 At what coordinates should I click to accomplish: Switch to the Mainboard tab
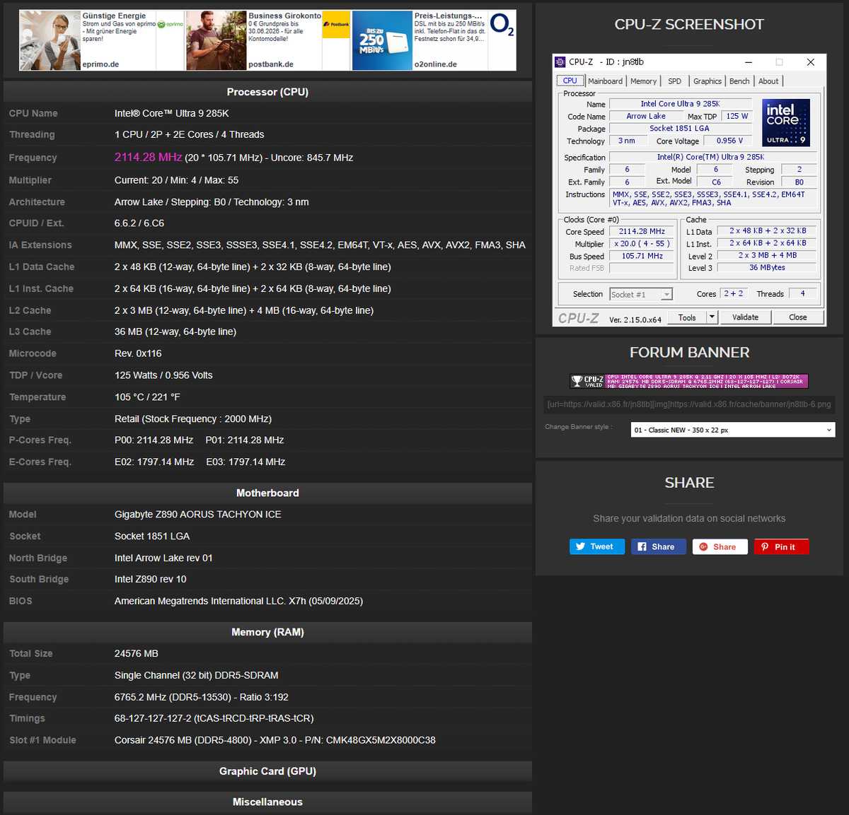point(605,81)
